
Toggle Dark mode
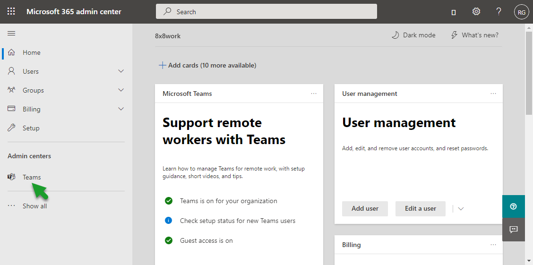413,35
